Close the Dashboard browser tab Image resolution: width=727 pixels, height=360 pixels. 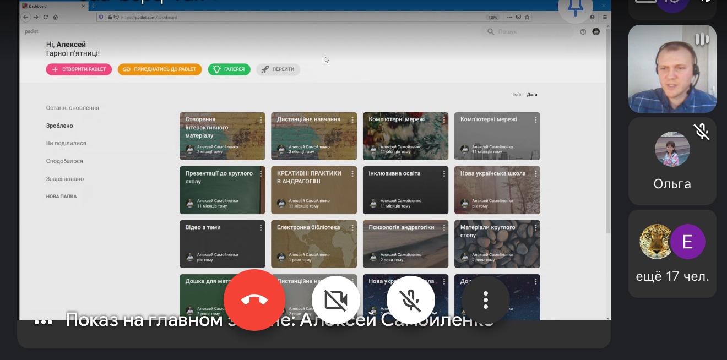(x=84, y=6)
